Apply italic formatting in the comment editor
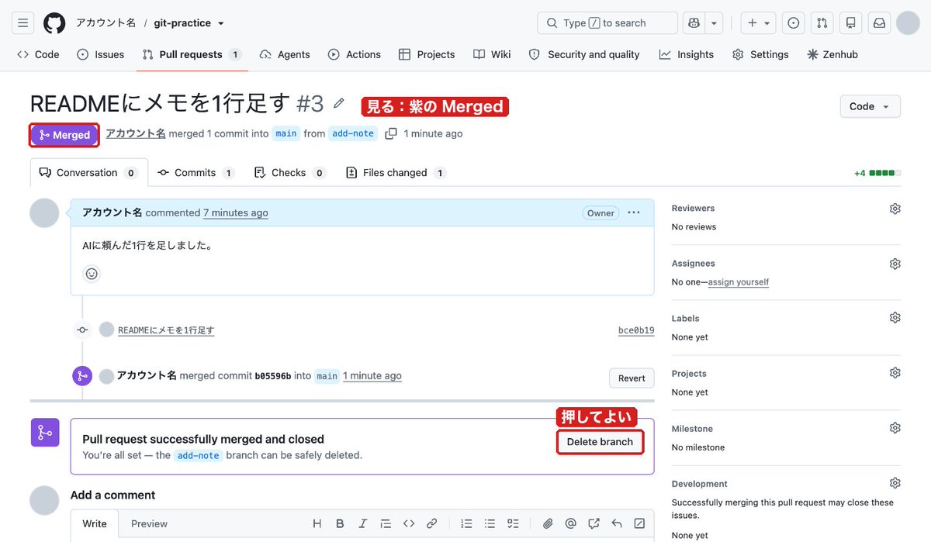Image resolution: width=931 pixels, height=542 pixels. (x=362, y=523)
